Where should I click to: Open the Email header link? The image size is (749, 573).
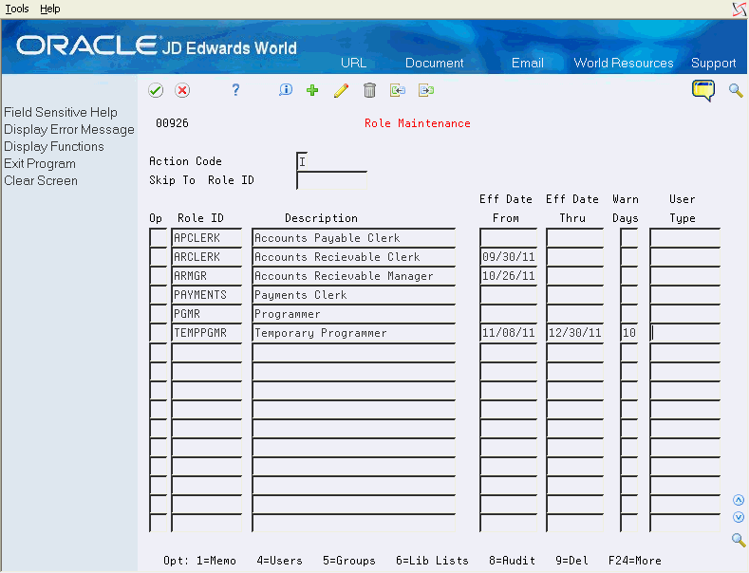(x=528, y=63)
